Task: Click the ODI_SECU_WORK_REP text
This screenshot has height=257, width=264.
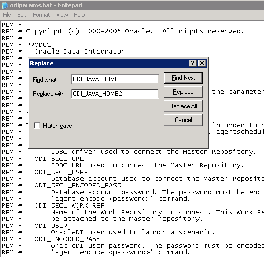Action: [69, 205]
